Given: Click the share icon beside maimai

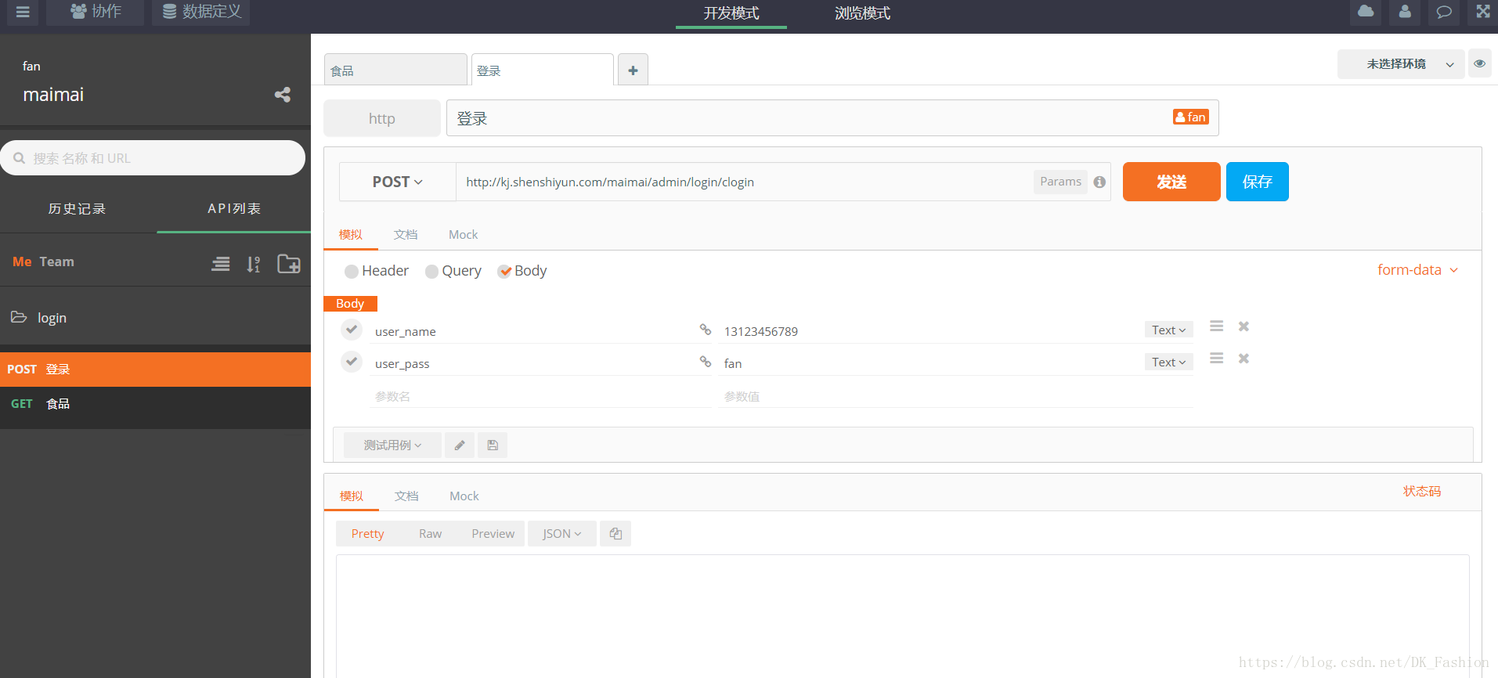Looking at the screenshot, I should pos(283,95).
